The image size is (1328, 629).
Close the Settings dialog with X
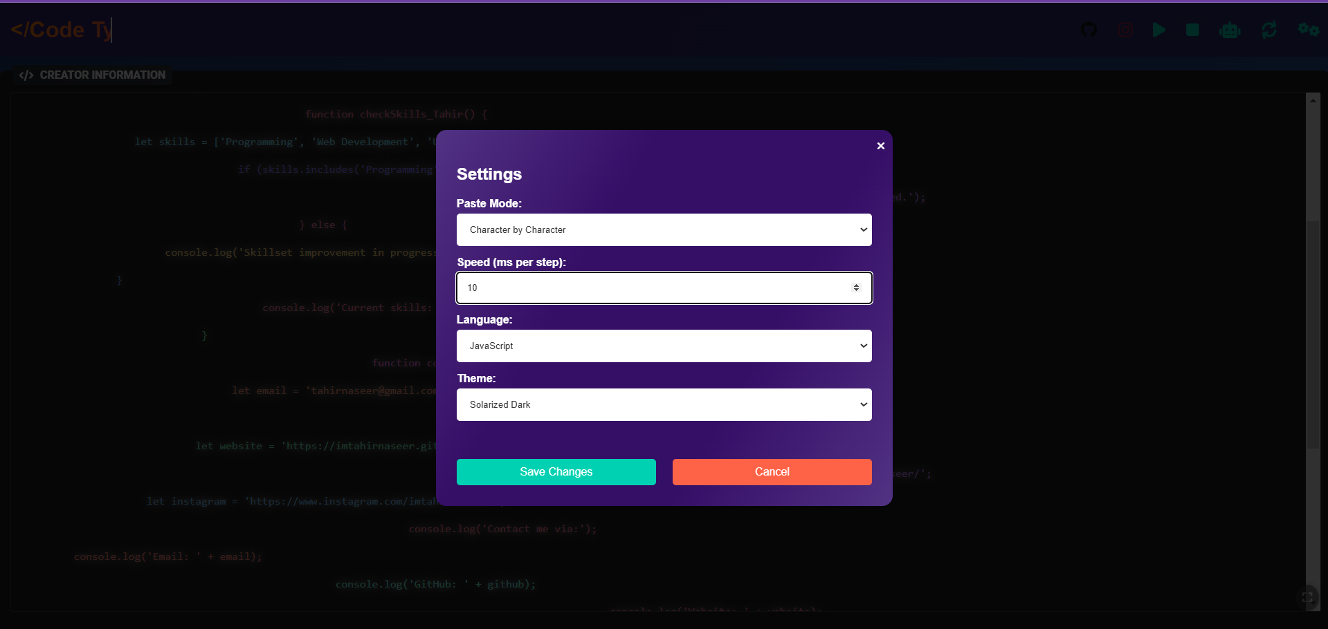(x=880, y=146)
